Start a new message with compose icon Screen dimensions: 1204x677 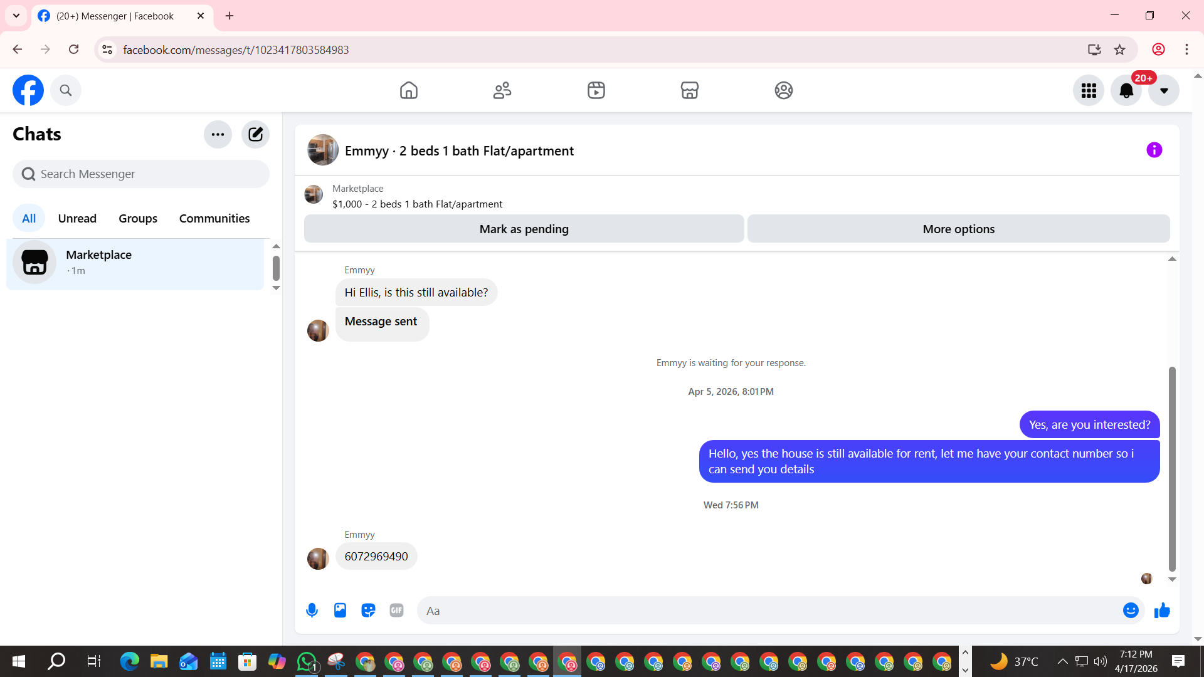[255, 134]
